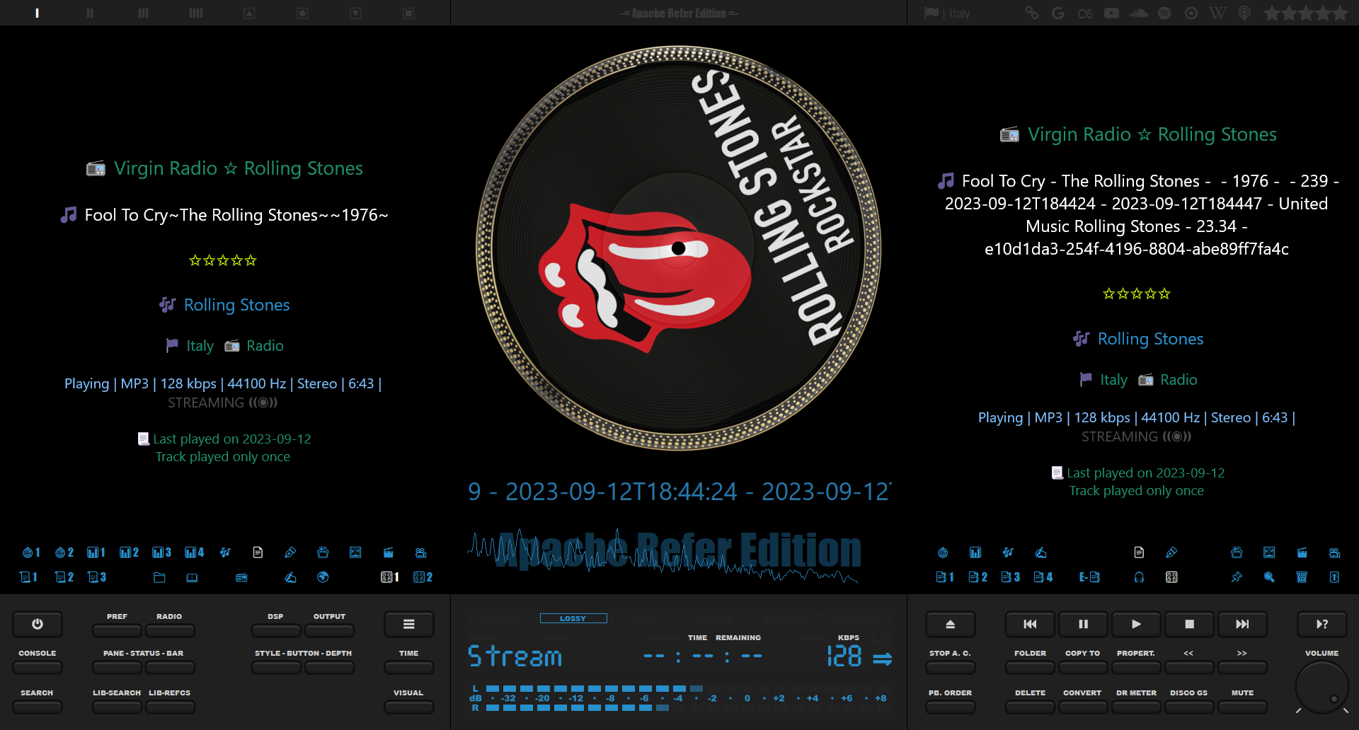Open the SoundCloud icon in top bar
The height and width of the screenshot is (730, 1359).
[1138, 13]
